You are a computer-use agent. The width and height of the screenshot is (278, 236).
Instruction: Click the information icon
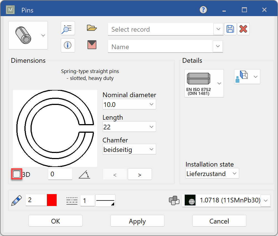pos(68,45)
